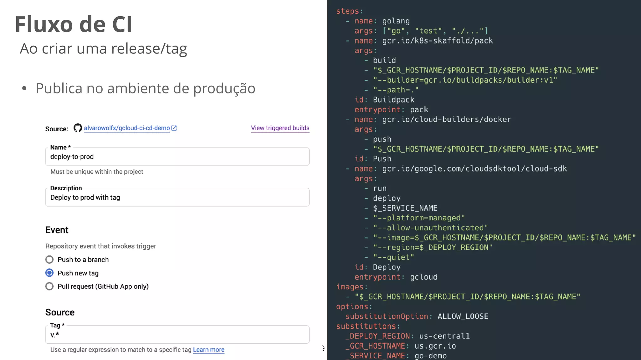The height and width of the screenshot is (360, 641).
Task: Click the '$_SERVICE_NAME' argument line
Action: tap(401, 208)
